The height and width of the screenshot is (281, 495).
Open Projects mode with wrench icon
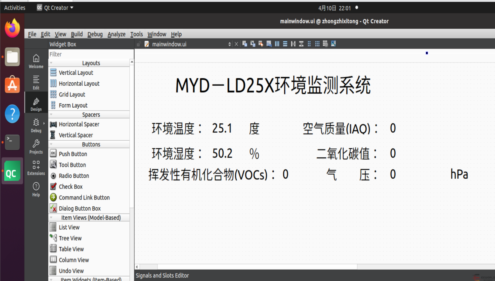tap(36, 147)
